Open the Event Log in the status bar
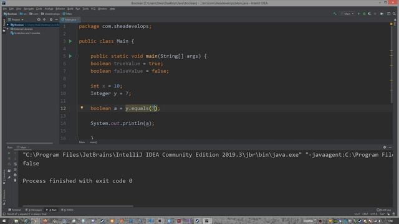 383,210
